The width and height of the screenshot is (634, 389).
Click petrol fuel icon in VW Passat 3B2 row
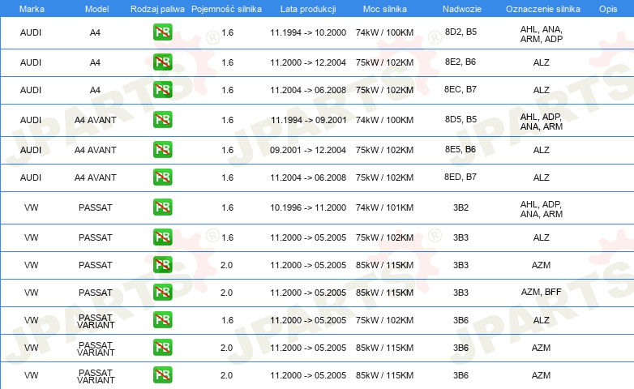(x=162, y=207)
